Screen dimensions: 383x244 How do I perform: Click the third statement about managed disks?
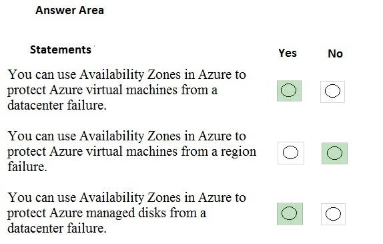(x=127, y=213)
